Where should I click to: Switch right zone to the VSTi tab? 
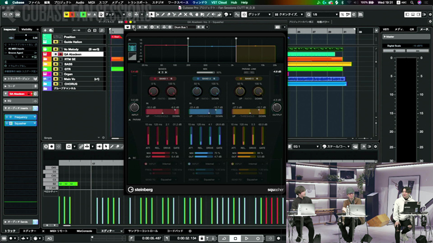tap(386, 29)
